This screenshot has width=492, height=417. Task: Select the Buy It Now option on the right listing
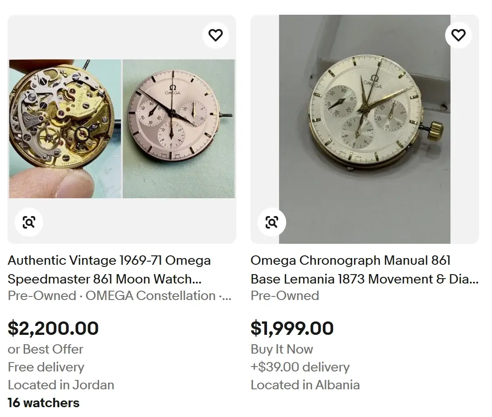282,349
